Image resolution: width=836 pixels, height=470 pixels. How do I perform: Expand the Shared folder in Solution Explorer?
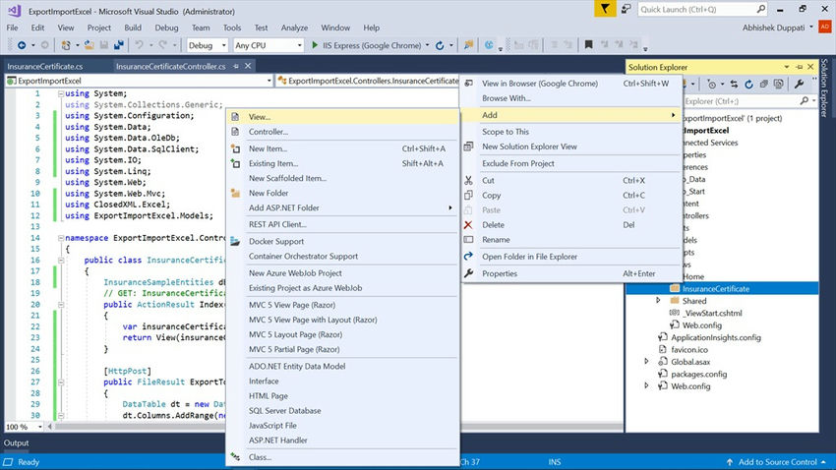[660, 301]
